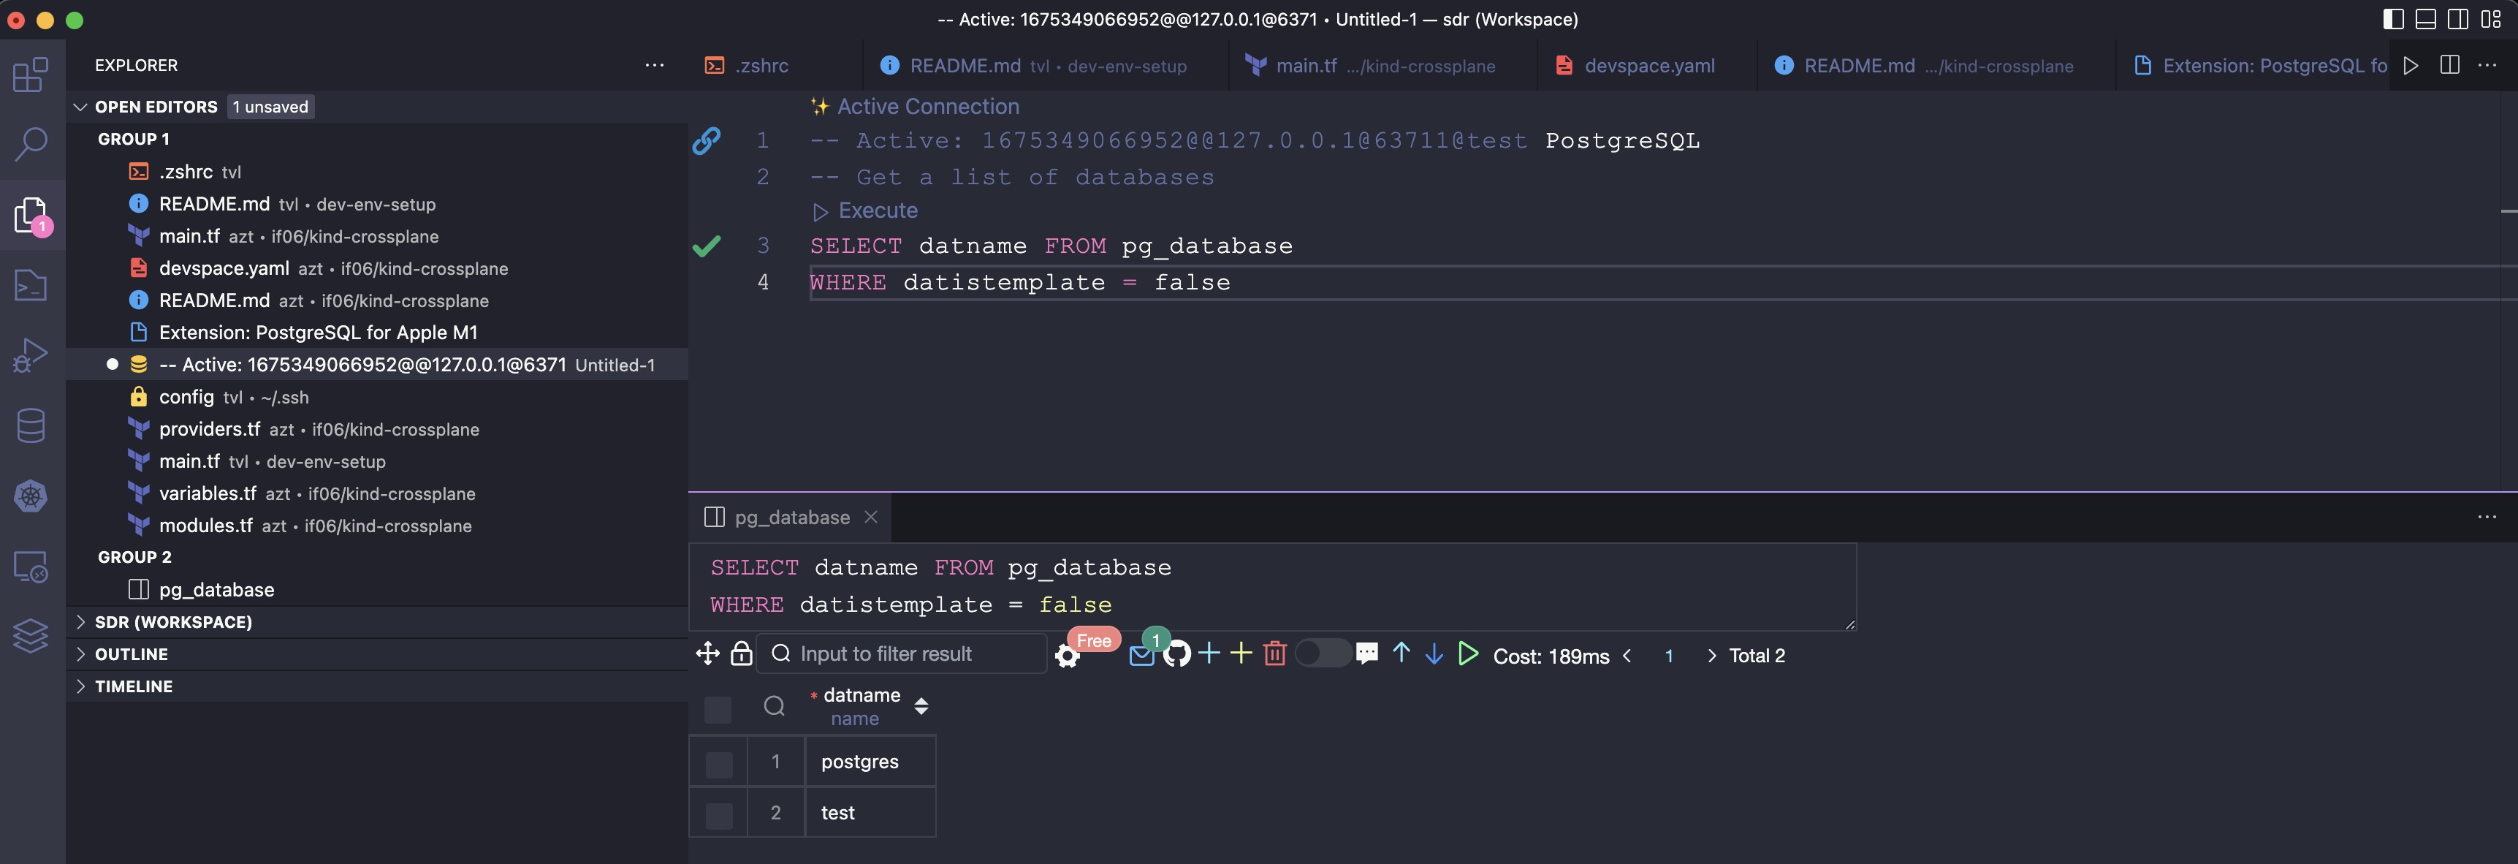
Task: Click the active connection anchor icon
Action: pyautogui.click(x=708, y=140)
